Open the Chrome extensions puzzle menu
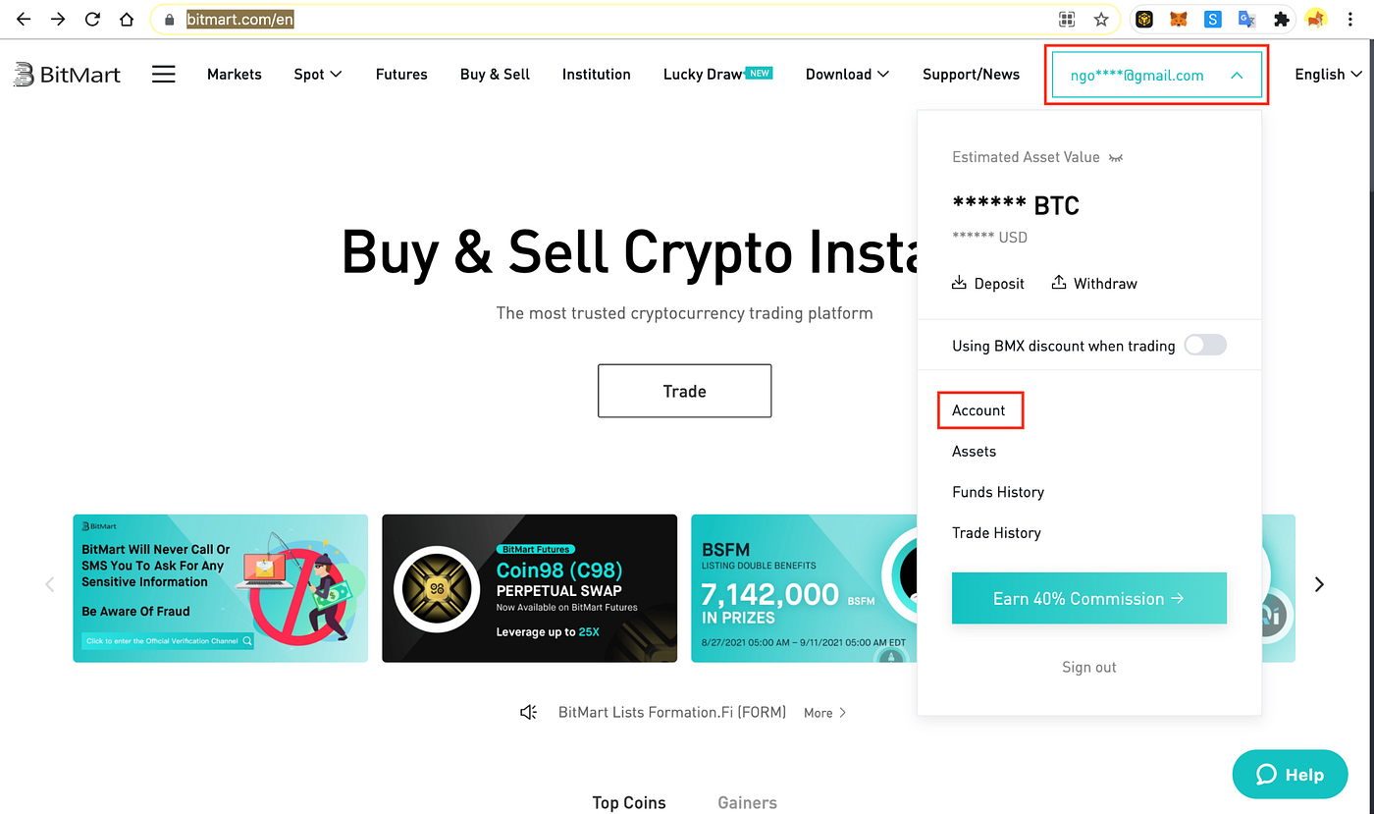The height and width of the screenshot is (814, 1374). pyautogui.click(x=1282, y=19)
